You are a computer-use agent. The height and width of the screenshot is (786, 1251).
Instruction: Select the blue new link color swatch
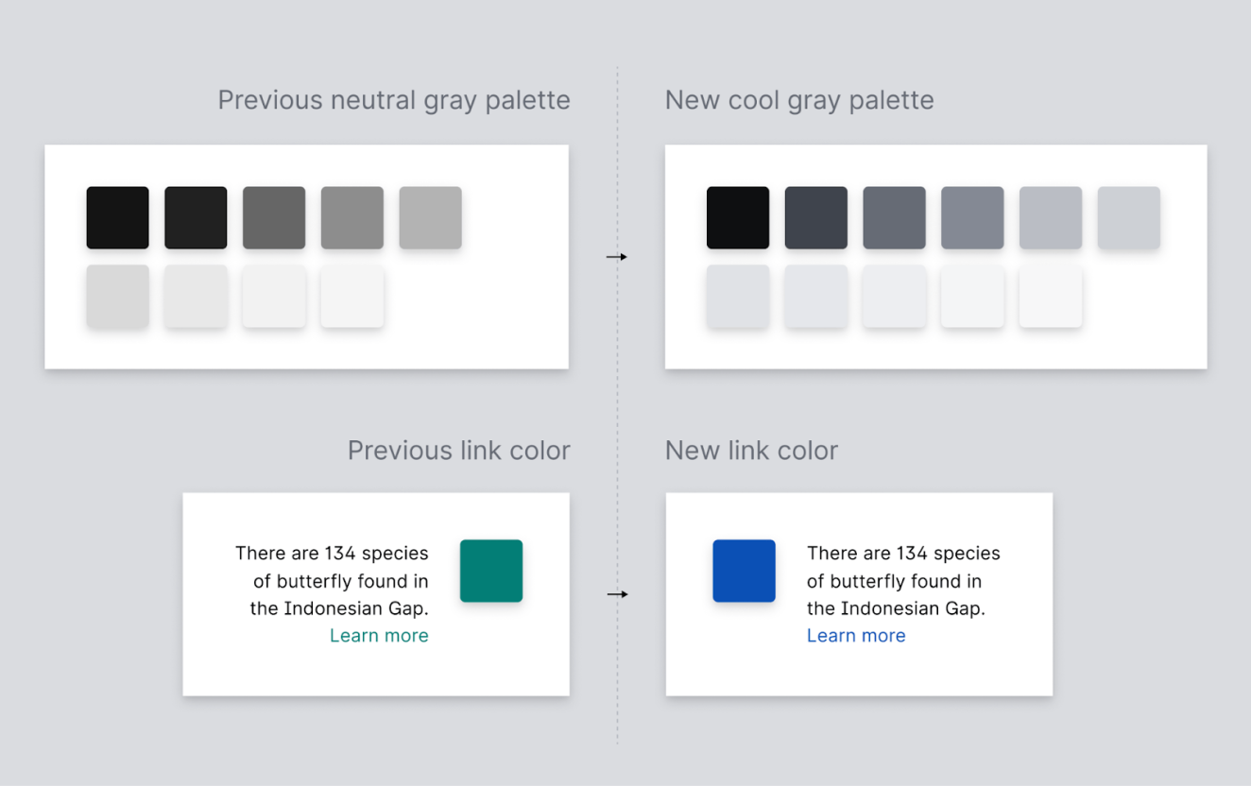click(744, 571)
